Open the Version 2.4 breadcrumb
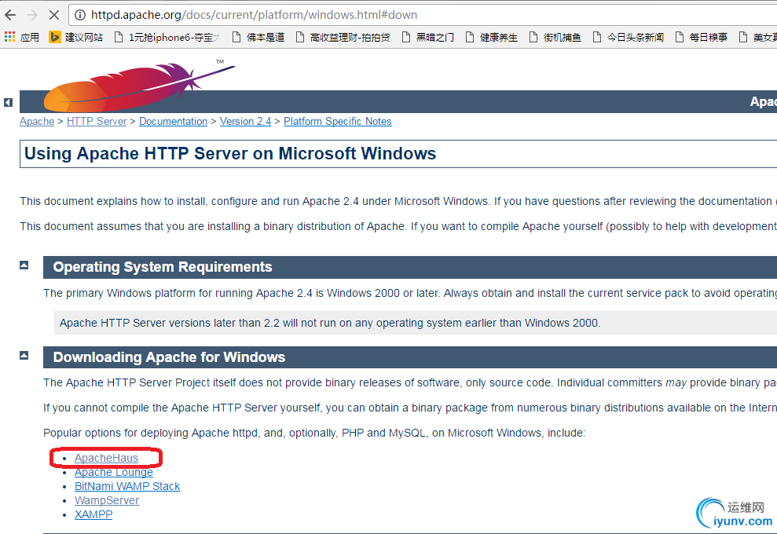This screenshot has width=777, height=534. pos(245,122)
